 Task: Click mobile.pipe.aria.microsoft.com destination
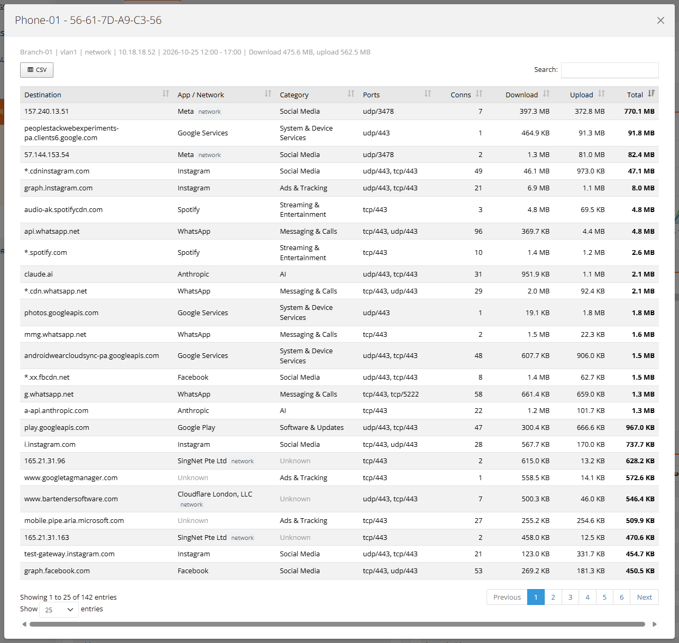click(74, 520)
